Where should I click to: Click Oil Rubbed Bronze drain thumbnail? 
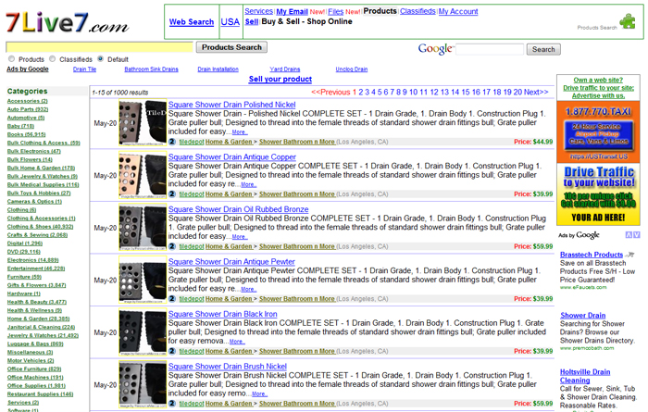[143, 228]
